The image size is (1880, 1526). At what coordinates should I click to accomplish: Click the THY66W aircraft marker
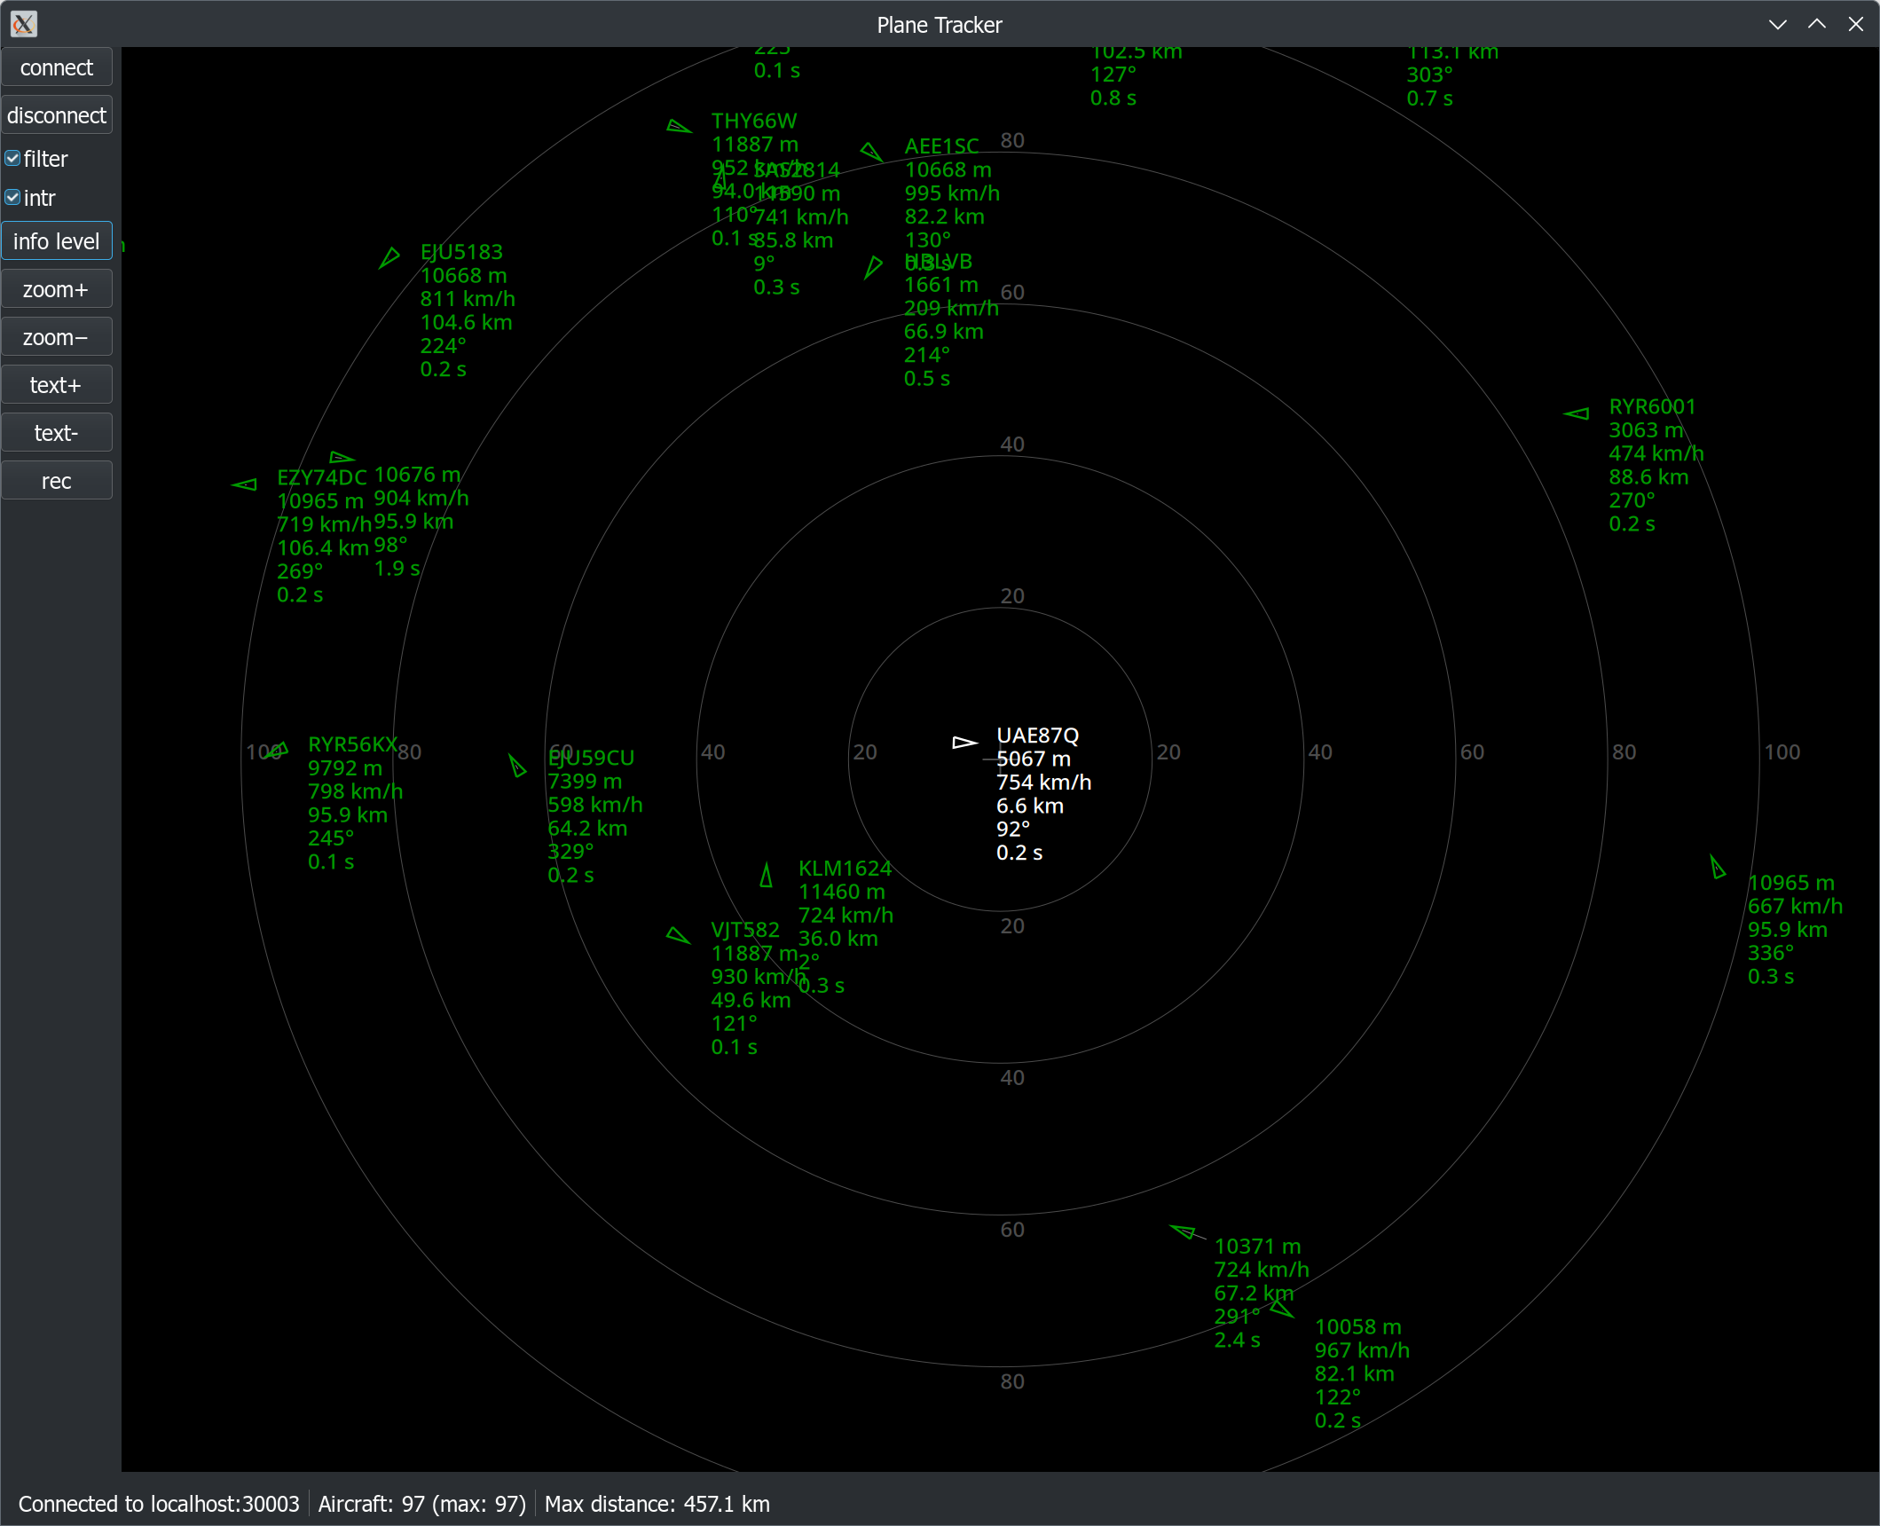[679, 127]
